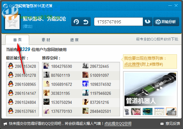The width and height of the screenshot is (183, 129).
Task: Click avatar next to 1376770193
Action: [x=46, y=111]
